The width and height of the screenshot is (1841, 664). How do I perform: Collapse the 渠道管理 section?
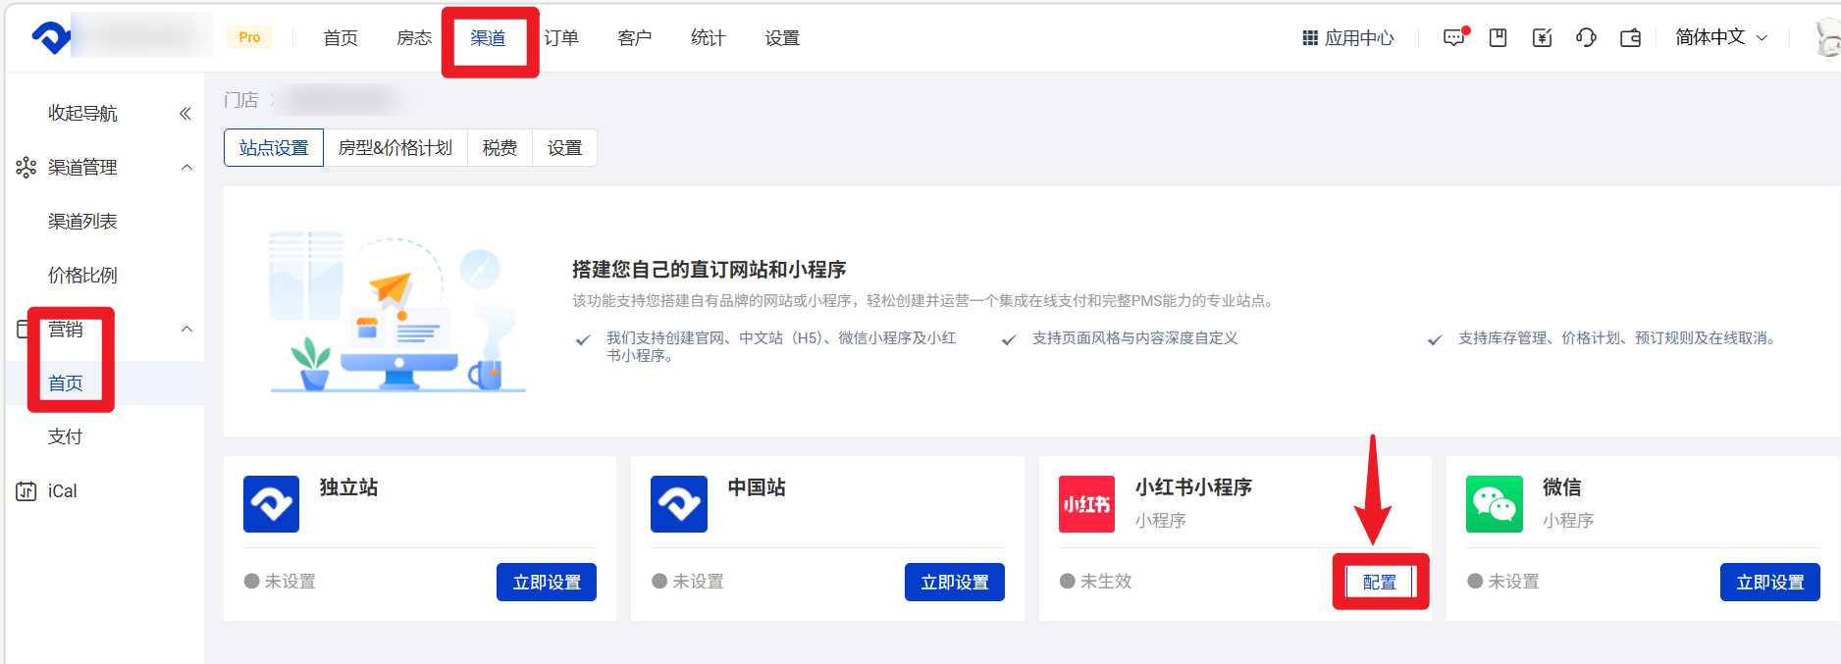coord(186,168)
